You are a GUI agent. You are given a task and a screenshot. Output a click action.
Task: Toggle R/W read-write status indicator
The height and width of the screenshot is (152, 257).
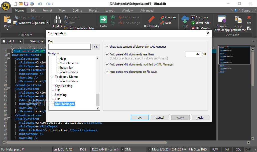pos(215,149)
